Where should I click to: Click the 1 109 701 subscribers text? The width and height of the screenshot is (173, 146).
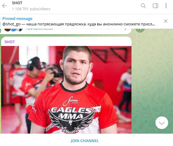click(x=31, y=9)
